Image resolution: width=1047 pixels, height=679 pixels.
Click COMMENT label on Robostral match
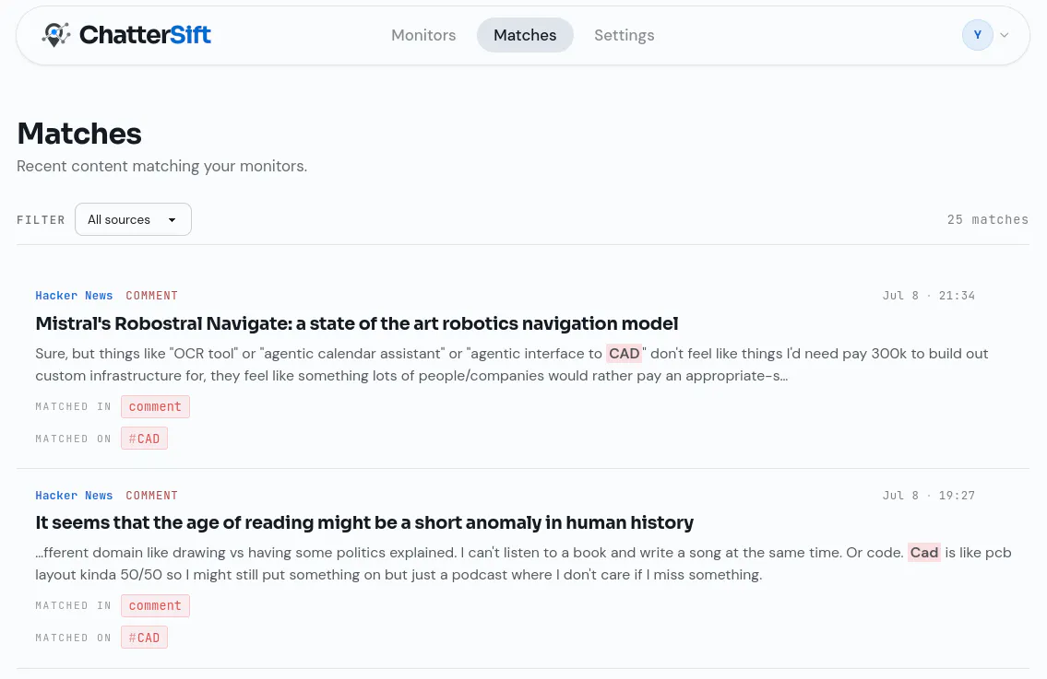tap(151, 296)
